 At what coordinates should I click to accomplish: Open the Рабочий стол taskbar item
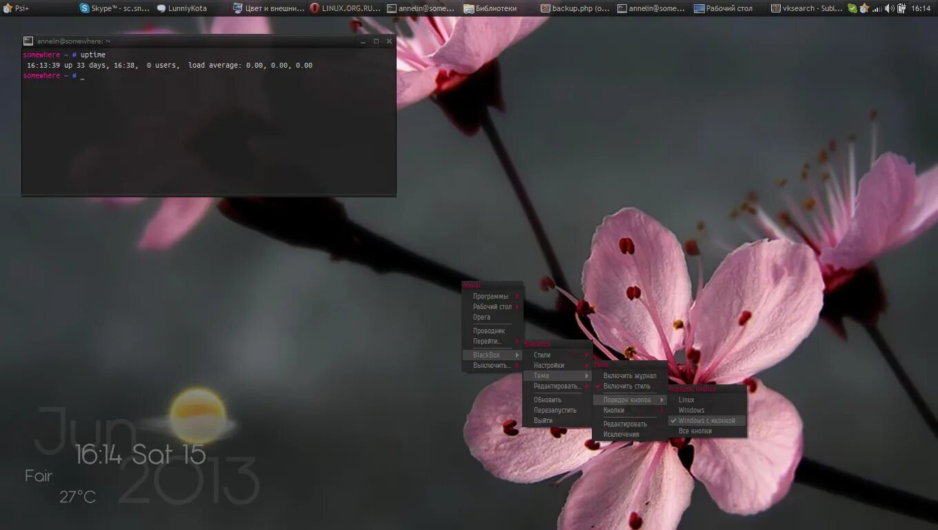(729, 8)
